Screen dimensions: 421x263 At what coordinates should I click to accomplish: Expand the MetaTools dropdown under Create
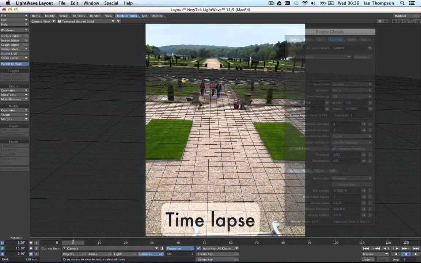(14, 95)
